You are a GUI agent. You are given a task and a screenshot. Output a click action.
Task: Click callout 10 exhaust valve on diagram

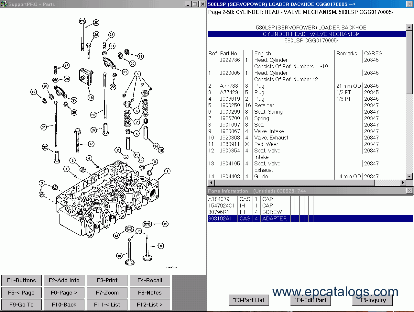point(119,256)
